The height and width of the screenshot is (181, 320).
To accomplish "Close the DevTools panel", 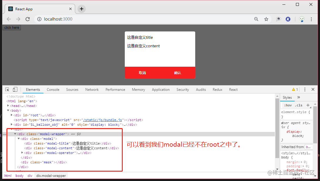I will (313, 90).
